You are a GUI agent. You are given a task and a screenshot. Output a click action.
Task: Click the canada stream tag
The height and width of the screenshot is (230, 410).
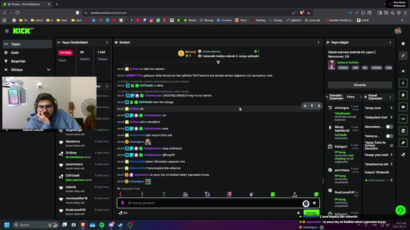point(376,68)
